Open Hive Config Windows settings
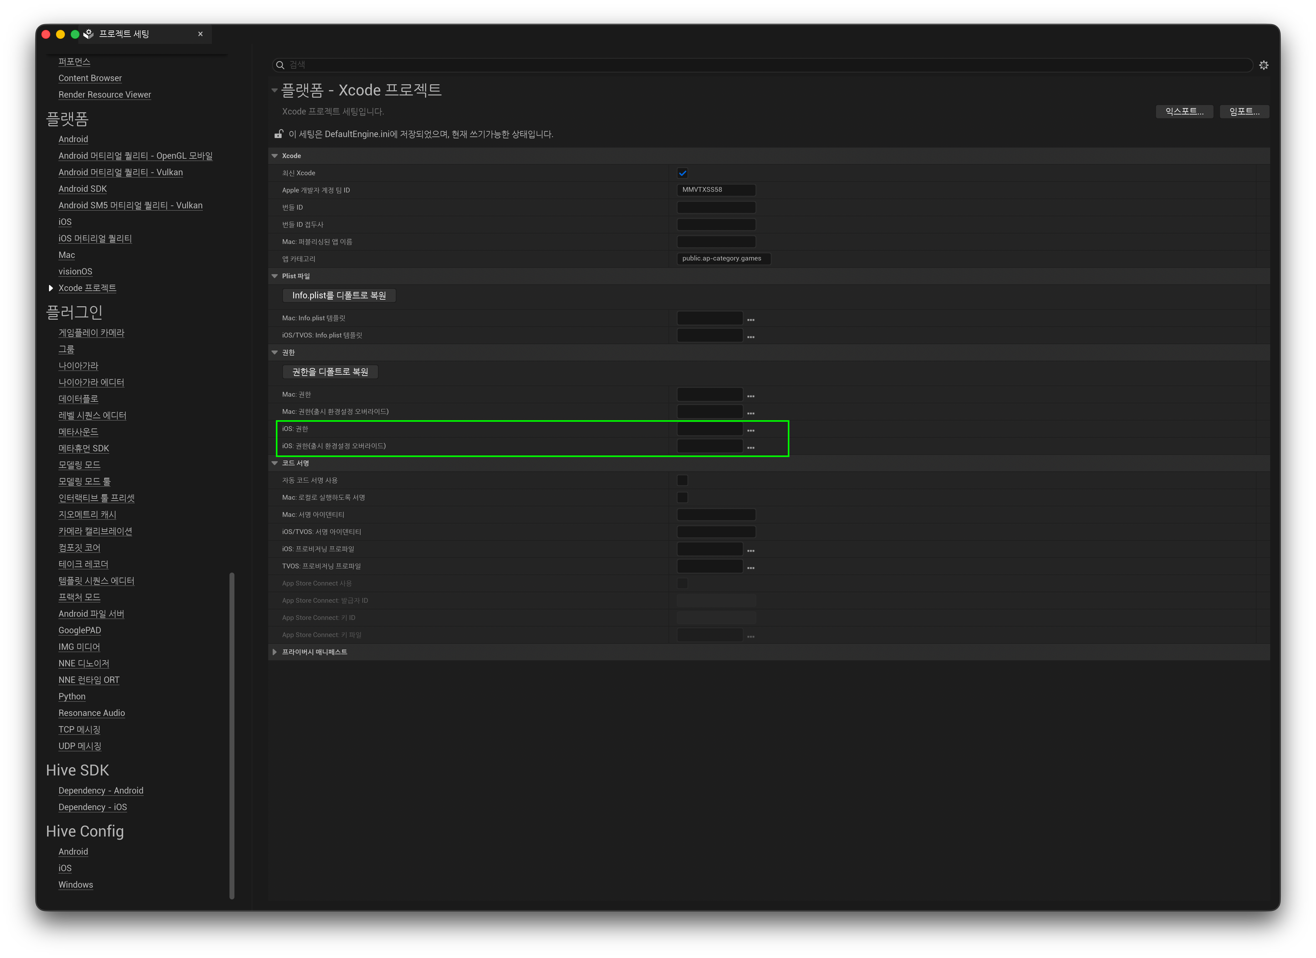 pos(75,884)
